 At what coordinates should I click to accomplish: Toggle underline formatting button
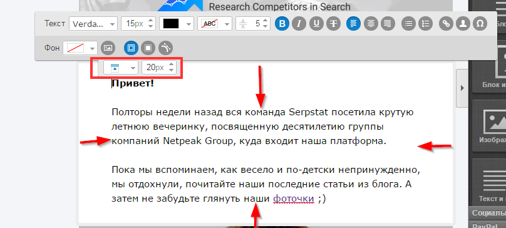click(x=317, y=24)
